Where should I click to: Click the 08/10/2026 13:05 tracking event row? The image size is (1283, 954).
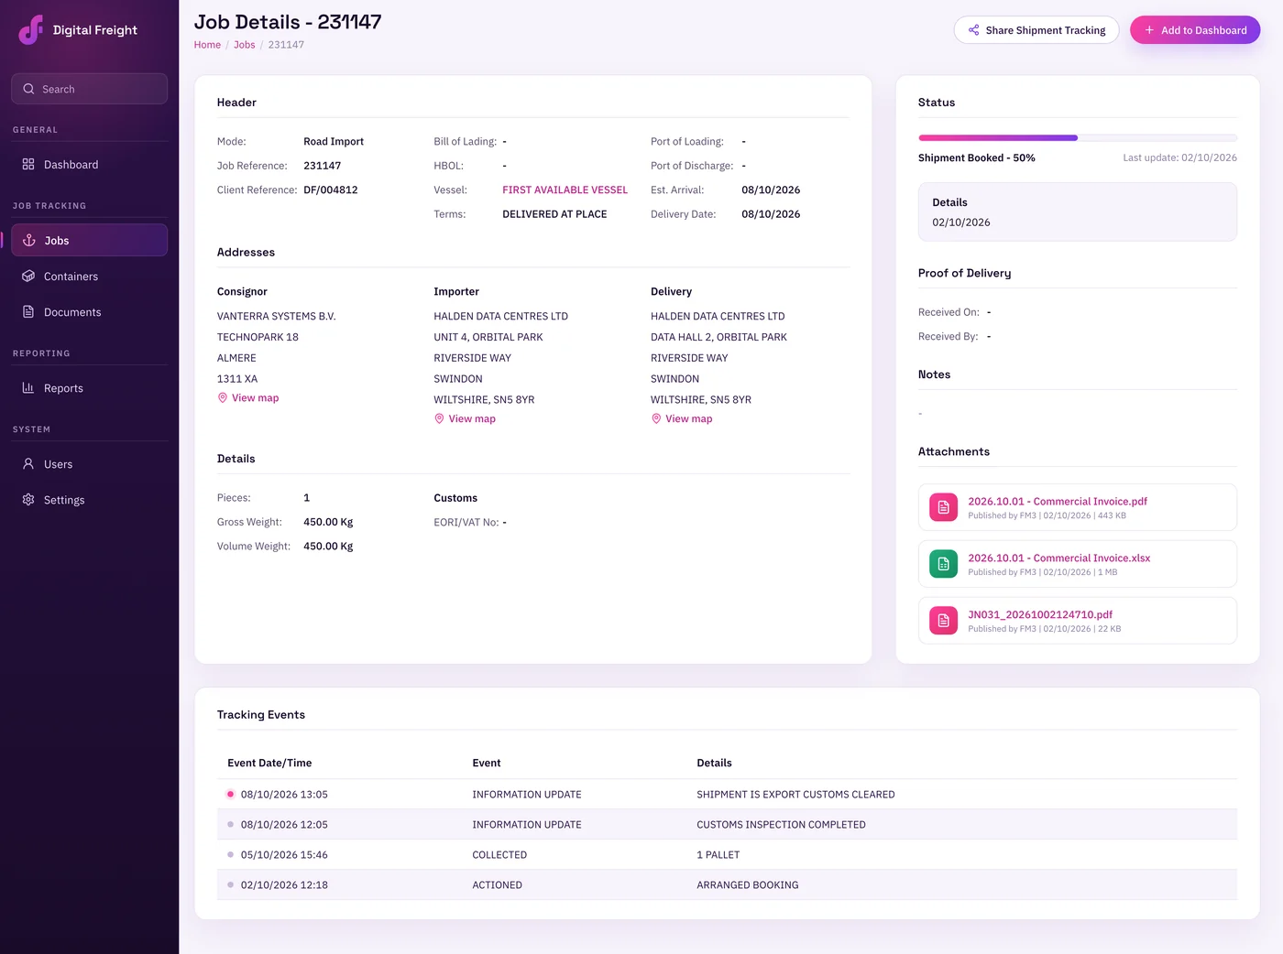727,795
